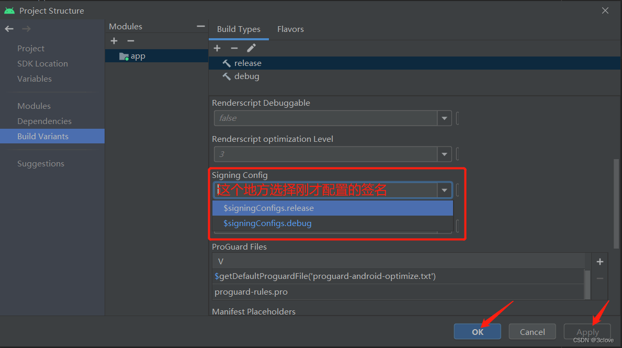Click the wrench icon beside release

click(x=226, y=63)
